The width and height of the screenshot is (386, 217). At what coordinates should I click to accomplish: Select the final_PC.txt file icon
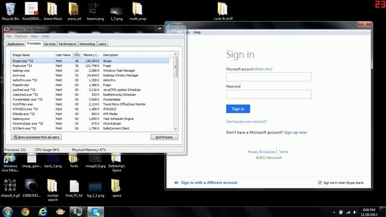click(x=74, y=188)
